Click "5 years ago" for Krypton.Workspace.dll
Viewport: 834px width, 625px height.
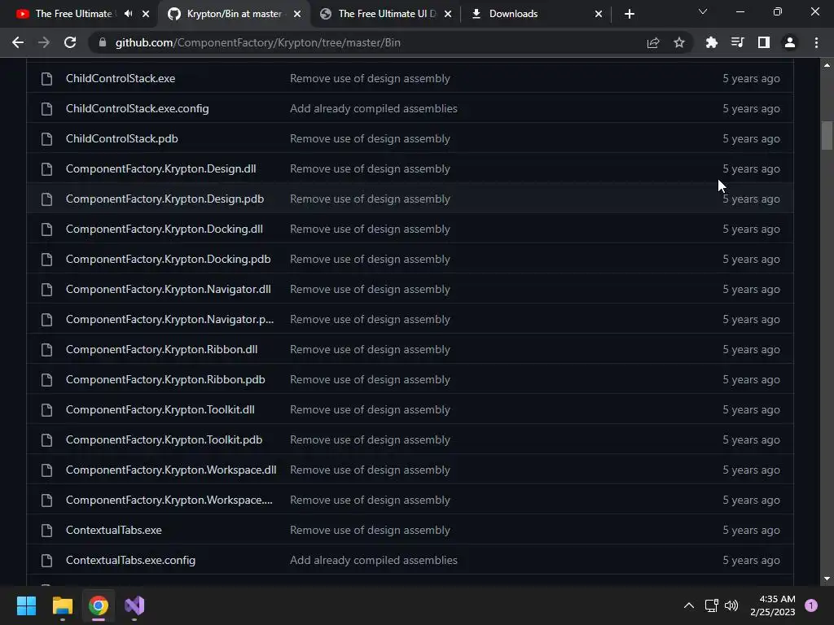[x=751, y=470]
